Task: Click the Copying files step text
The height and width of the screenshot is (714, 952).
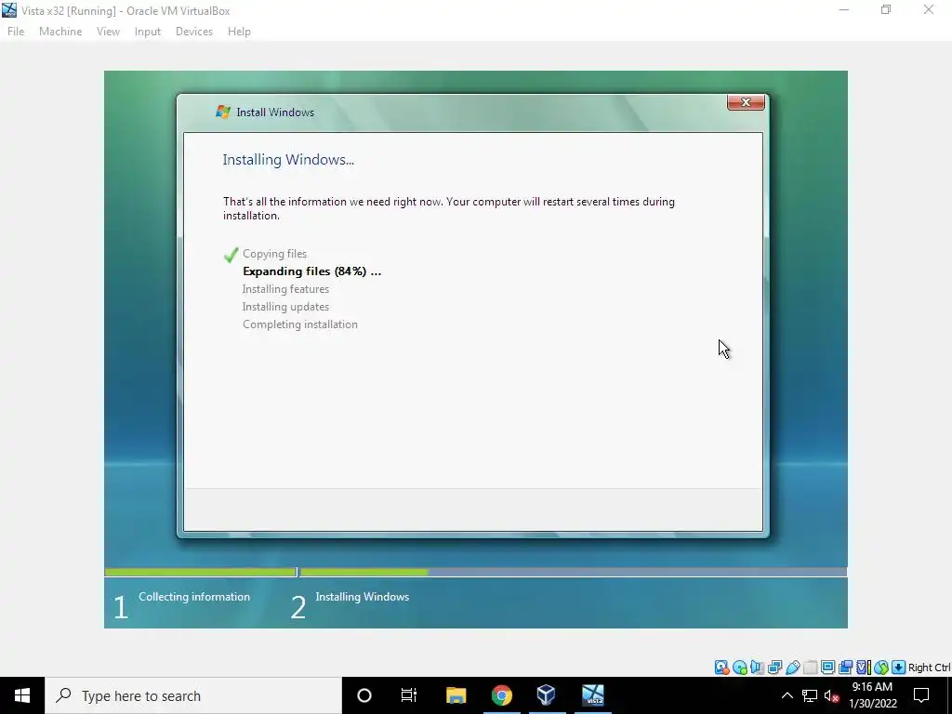Action: [x=274, y=254]
